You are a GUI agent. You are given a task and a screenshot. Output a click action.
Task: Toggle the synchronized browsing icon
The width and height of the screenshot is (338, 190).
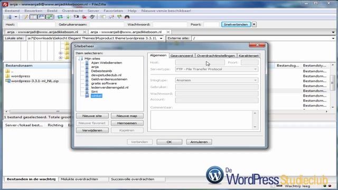119,17
